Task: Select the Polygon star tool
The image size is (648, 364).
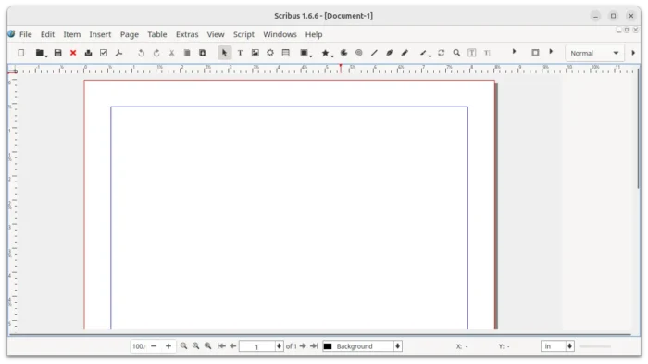Action: pyautogui.click(x=325, y=53)
